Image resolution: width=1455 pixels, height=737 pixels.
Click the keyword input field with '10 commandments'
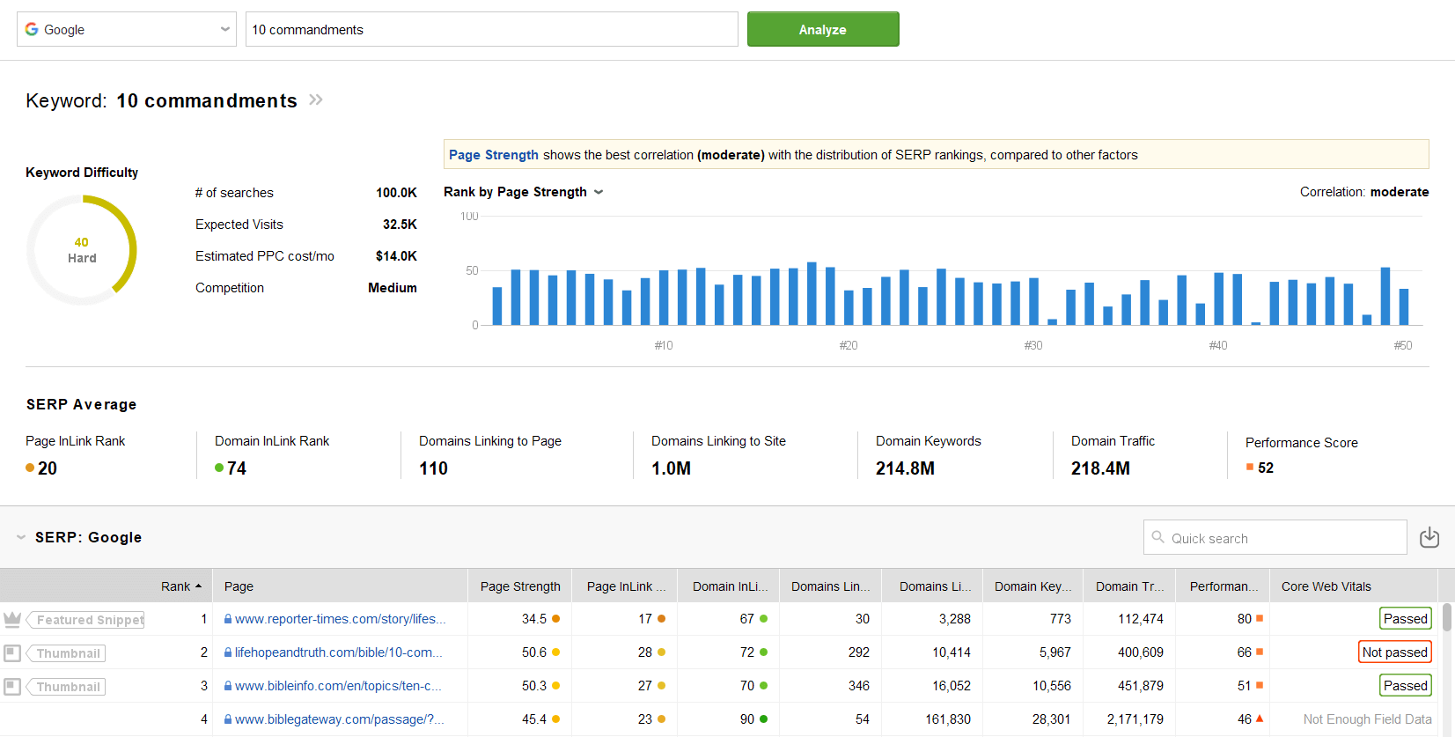click(491, 29)
